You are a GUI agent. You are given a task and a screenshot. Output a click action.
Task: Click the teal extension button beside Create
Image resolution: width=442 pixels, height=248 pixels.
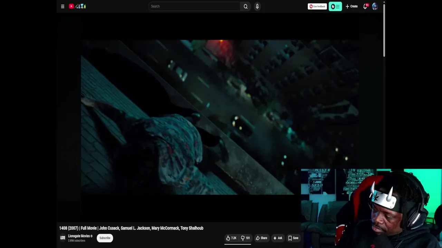[335, 6]
